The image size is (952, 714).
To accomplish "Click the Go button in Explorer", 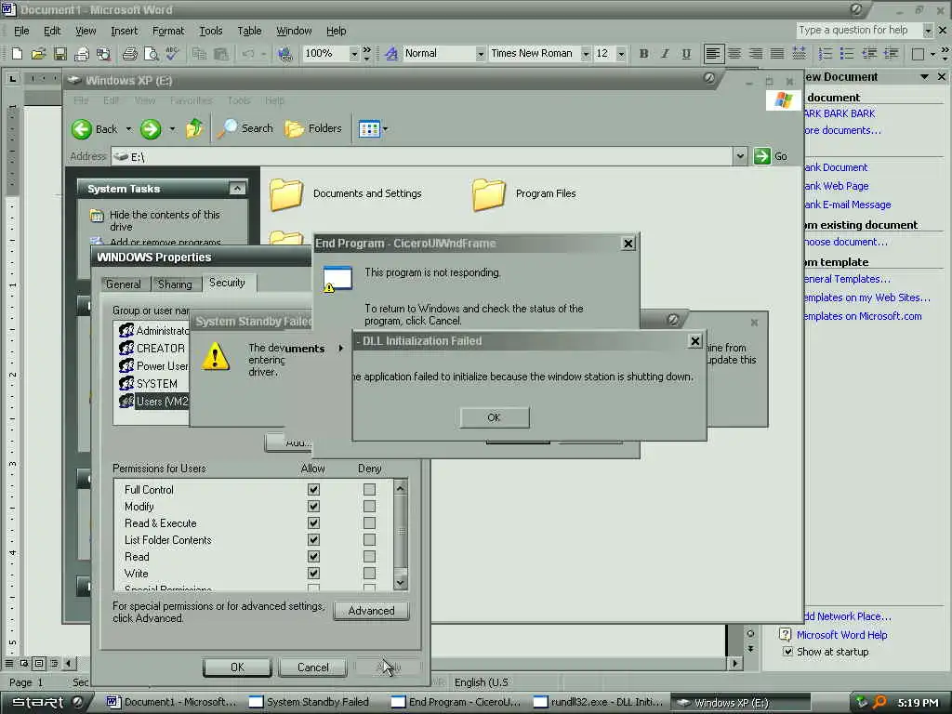I will [771, 156].
